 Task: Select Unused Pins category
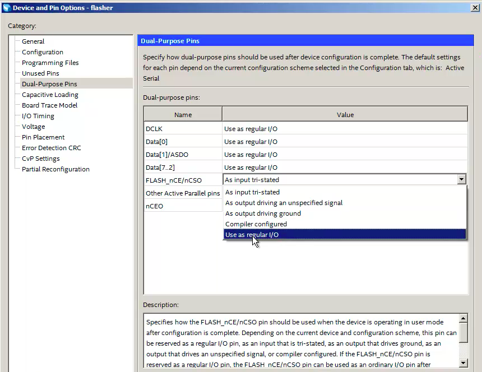point(40,73)
